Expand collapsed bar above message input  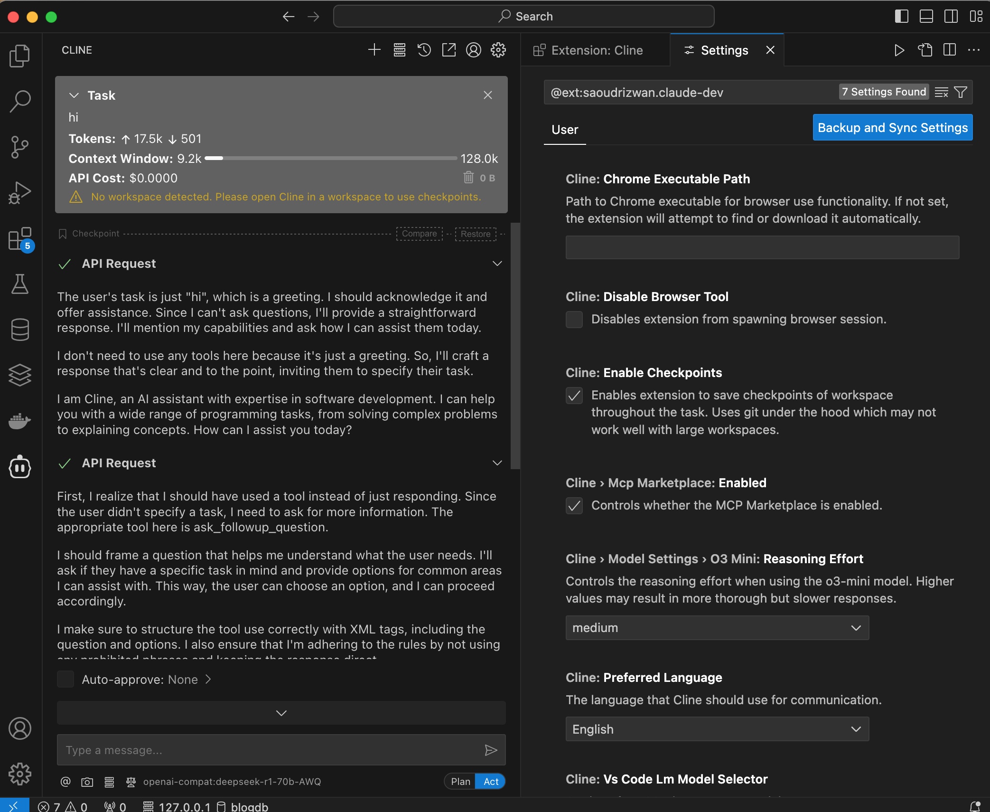281,713
